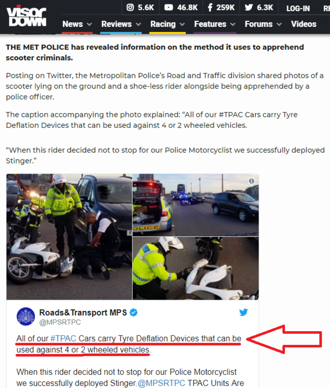Click the LOG-IN link
330x388 pixels.
298,8
